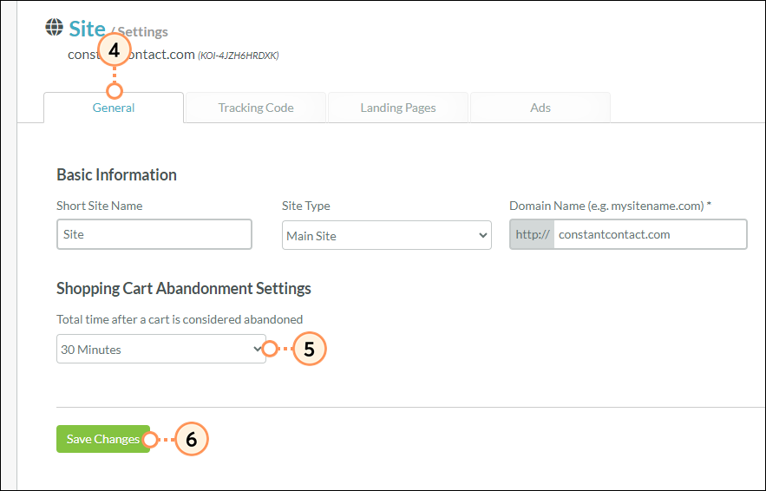The width and height of the screenshot is (766, 491).
Task: Select the 'Basic Information' heading text
Action: point(116,175)
